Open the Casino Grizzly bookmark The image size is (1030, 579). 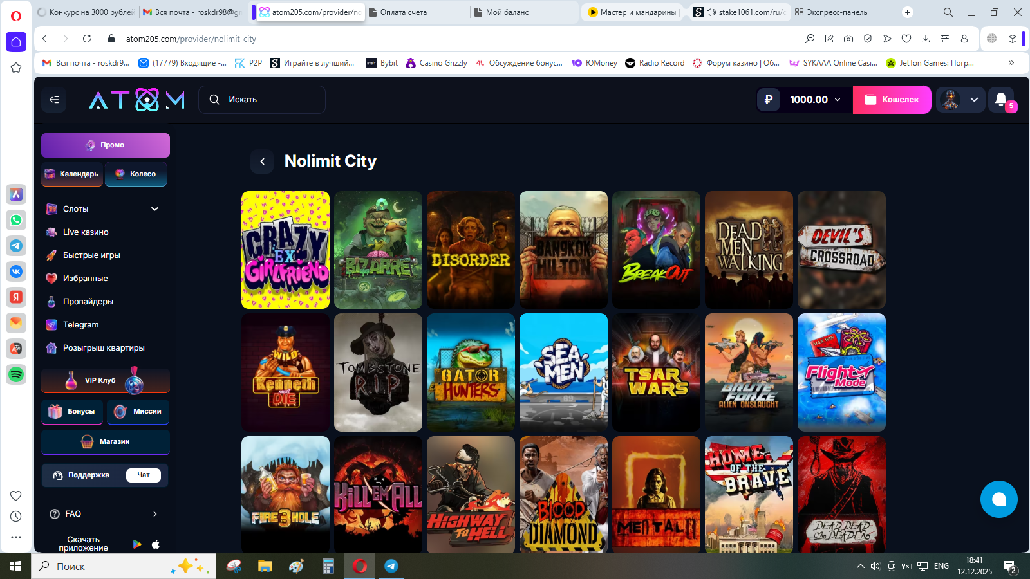436,63
